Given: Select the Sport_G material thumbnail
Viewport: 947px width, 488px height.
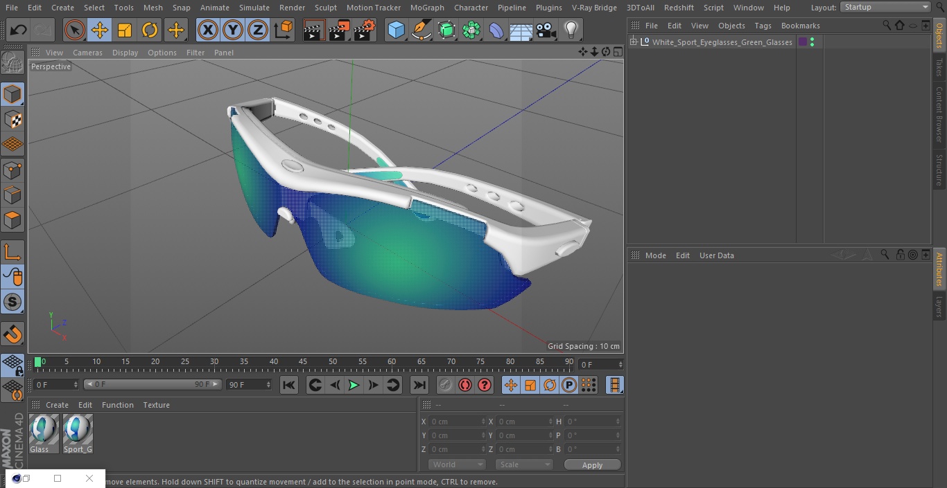Looking at the screenshot, I should (x=78, y=434).
